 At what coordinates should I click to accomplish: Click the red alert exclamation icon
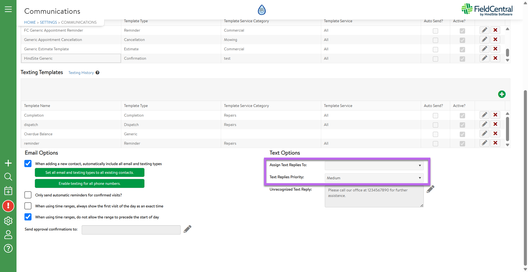click(x=8, y=206)
